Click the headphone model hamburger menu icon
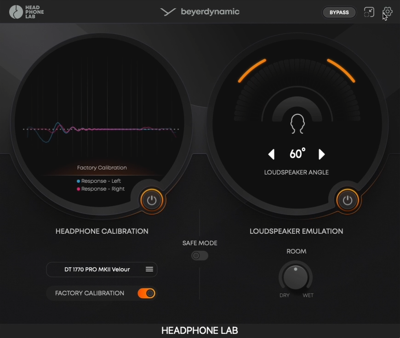The image size is (400, 338). click(149, 269)
